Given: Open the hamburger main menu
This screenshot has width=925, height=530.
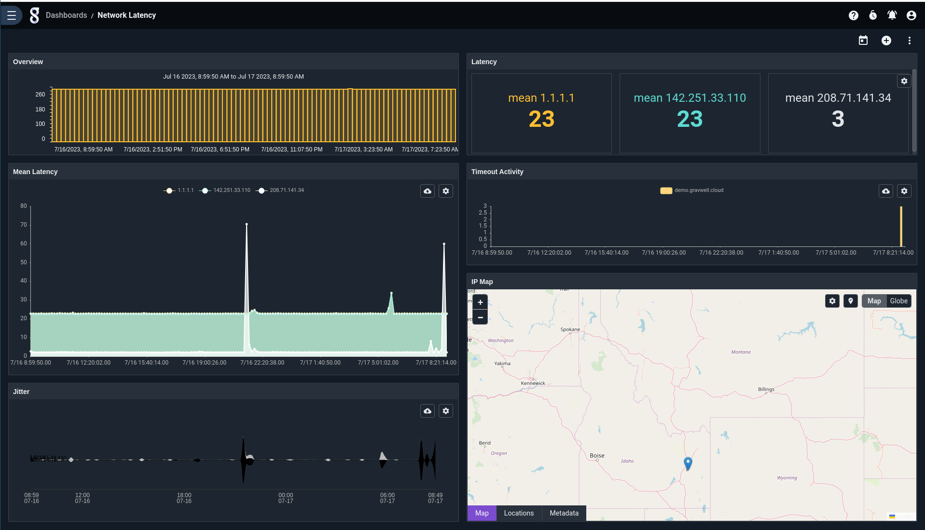Looking at the screenshot, I should [12, 15].
